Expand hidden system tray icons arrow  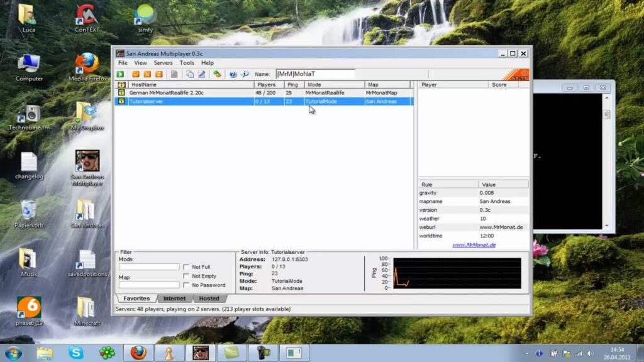coord(526,353)
